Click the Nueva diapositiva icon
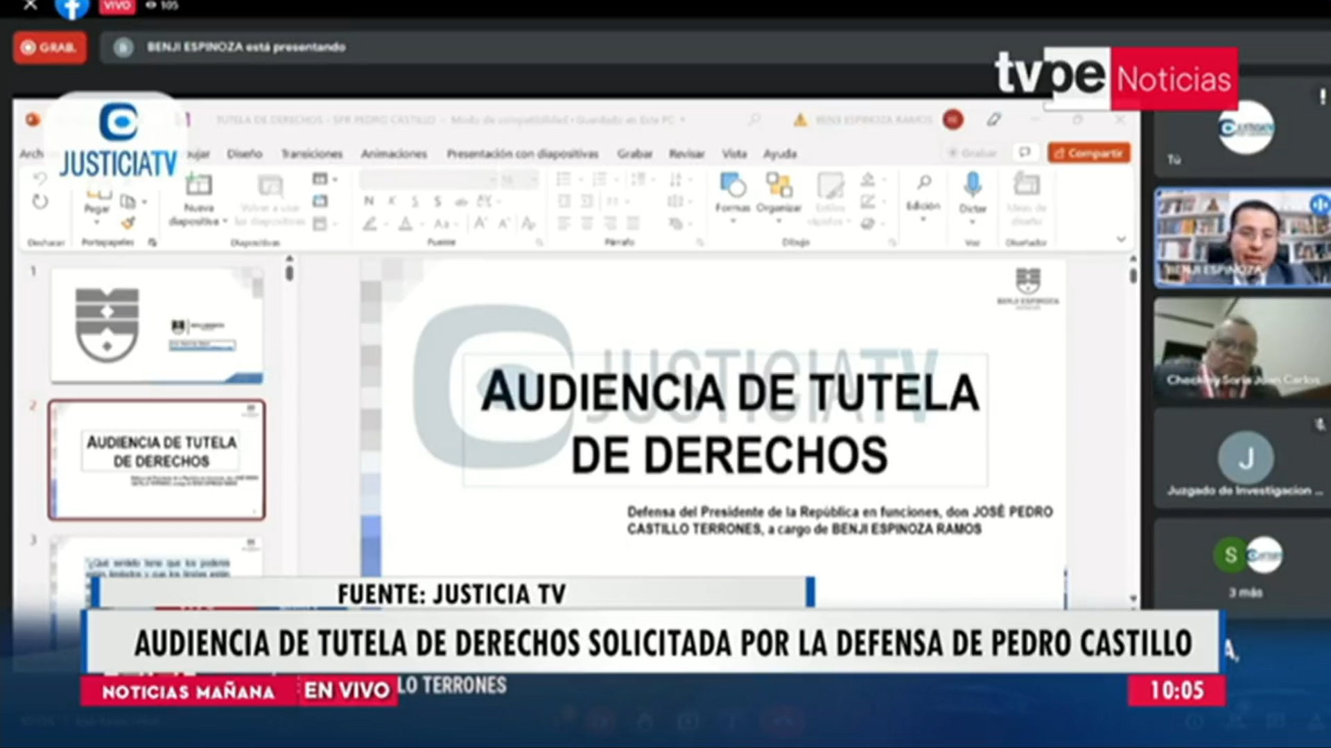Viewport: 1331px width, 748px height. pos(198,186)
